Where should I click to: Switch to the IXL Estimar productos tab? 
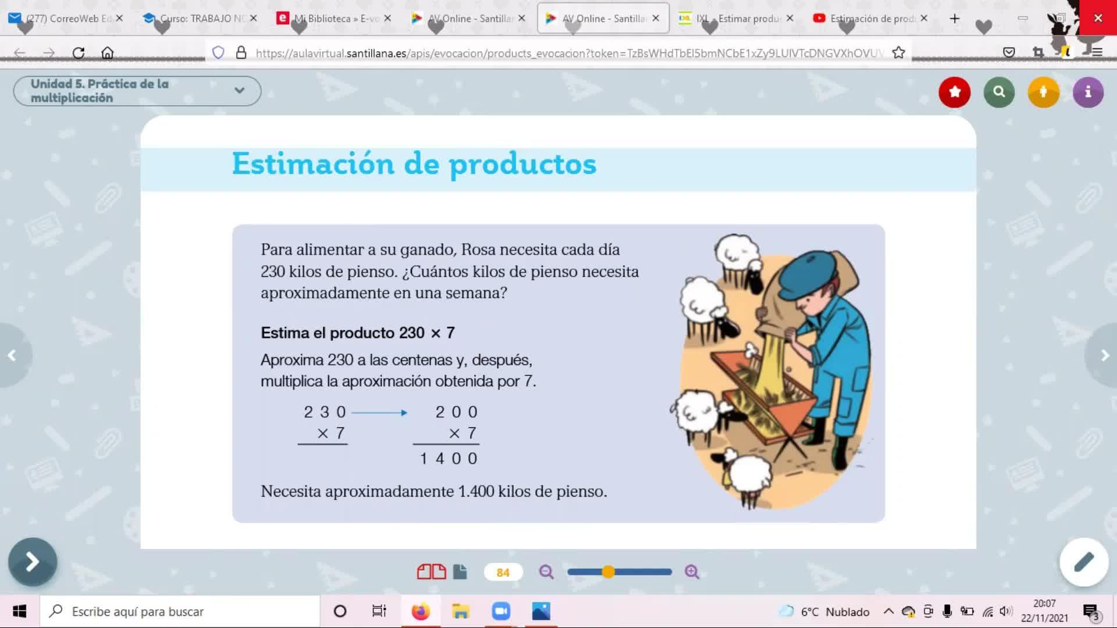[x=737, y=19]
